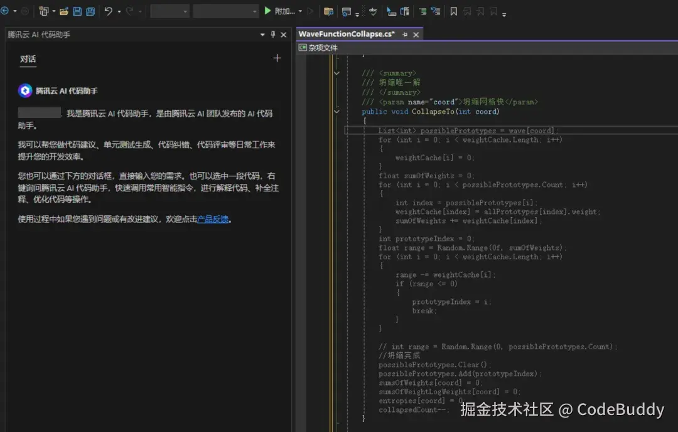This screenshot has width=678, height=432.
Task: Open the dropdown next to the 附加 run button
Action: [x=300, y=11]
